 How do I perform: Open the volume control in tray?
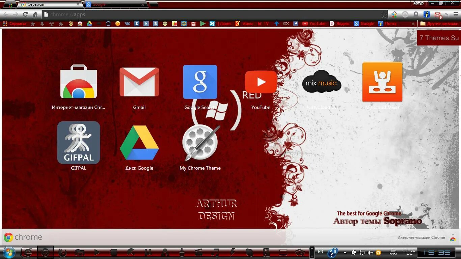click(x=370, y=252)
